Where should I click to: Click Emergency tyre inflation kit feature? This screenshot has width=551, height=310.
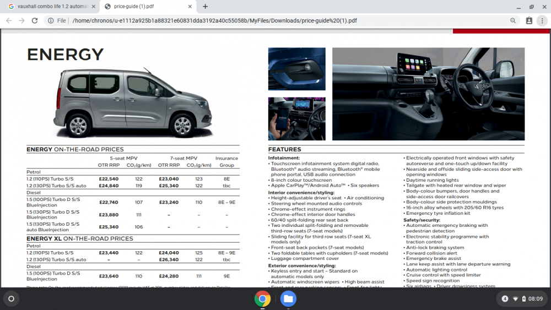437,213
